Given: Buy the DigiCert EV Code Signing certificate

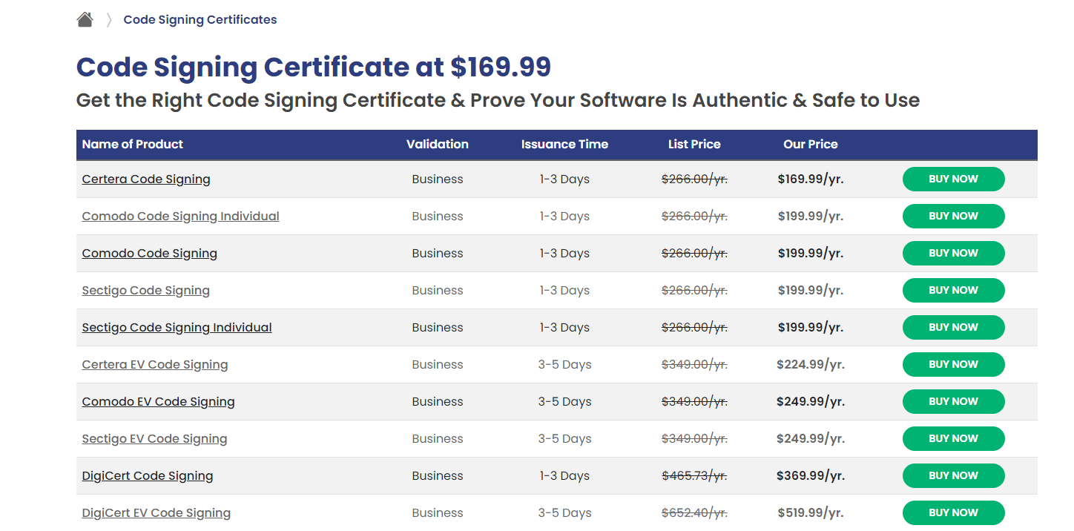Looking at the screenshot, I should (x=953, y=512).
